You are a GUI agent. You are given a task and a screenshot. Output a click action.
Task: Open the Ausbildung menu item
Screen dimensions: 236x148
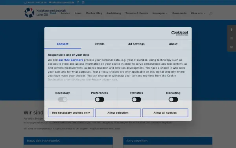(114, 13)
